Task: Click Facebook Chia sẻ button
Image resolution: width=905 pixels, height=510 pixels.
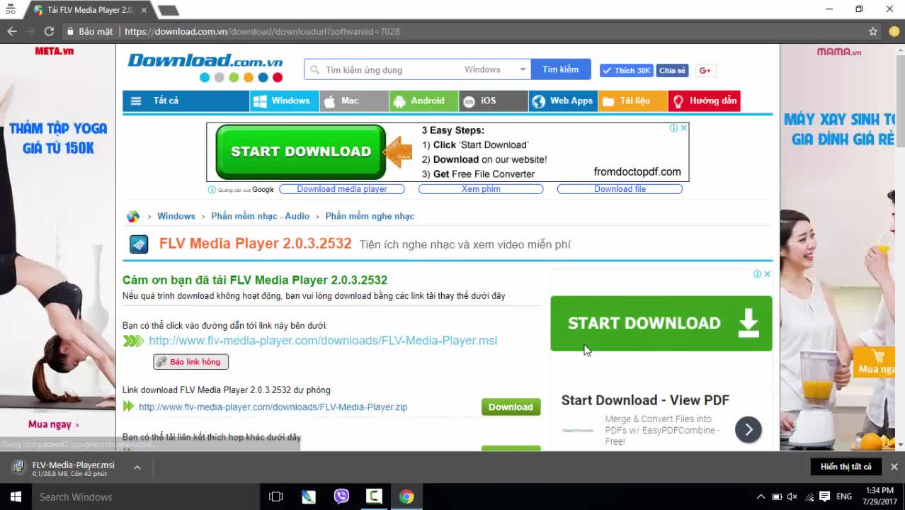Action: tap(671, 70)
